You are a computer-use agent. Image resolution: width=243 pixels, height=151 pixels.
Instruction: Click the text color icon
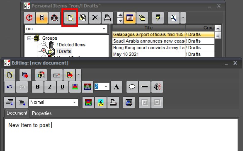pos(75,87)
